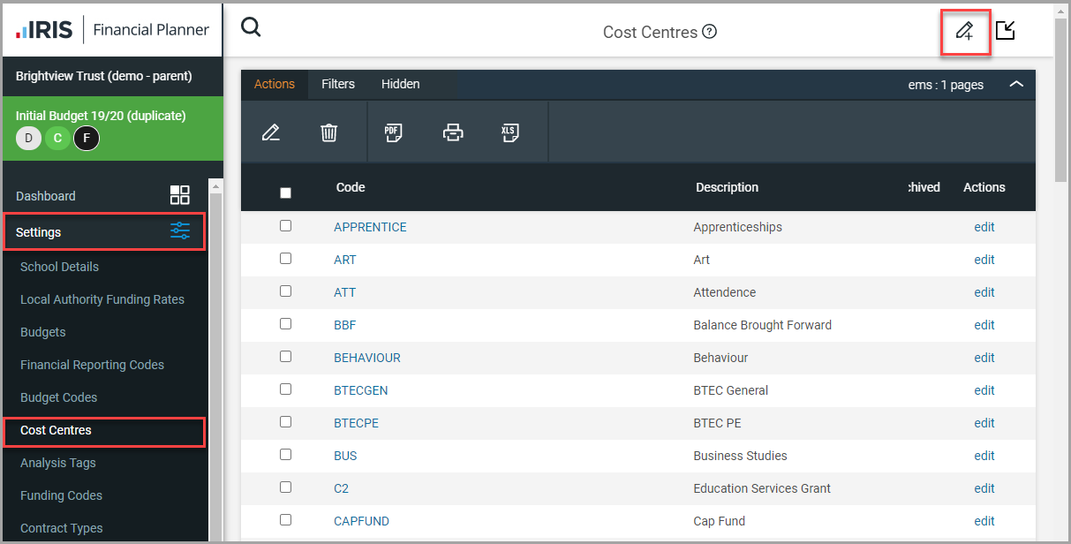Open the Dashboard from sidebar
Image resolution: width=1071 pixels, height=544 pixels.
pos(46,196)
